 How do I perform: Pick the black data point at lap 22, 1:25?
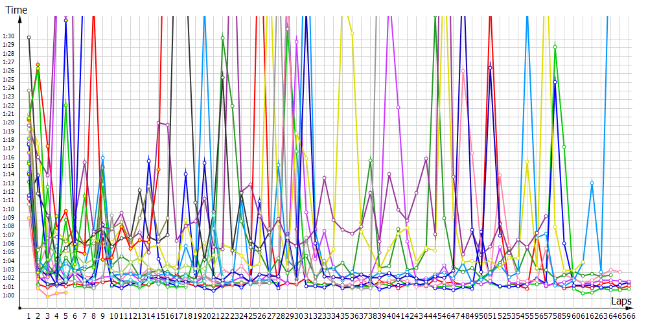click(x=222, y=78)
